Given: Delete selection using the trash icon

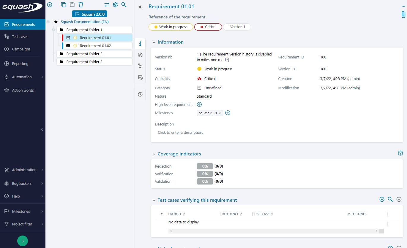Looking at the screenshot, I should 81,5.
